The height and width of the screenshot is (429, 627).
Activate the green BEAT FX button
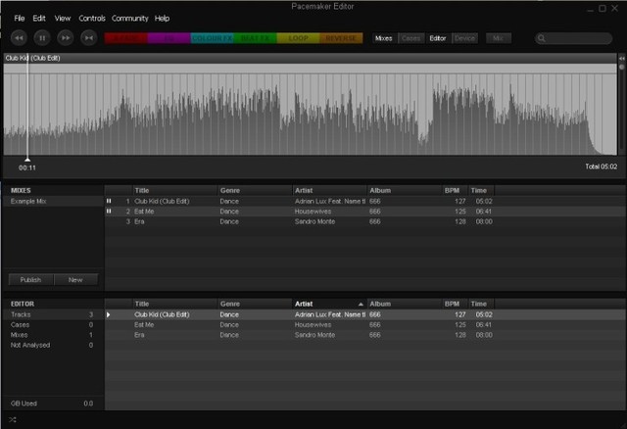pyautogui.click(x=255, y=38)
